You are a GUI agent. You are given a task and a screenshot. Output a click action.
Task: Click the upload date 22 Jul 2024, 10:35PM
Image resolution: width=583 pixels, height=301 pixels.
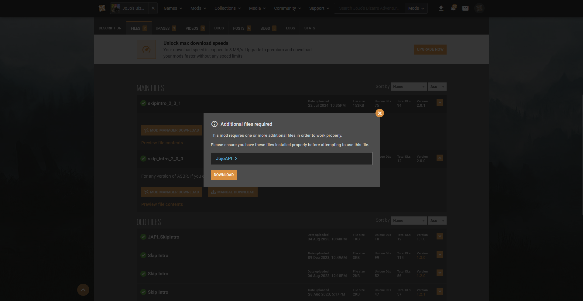(327, 105)
